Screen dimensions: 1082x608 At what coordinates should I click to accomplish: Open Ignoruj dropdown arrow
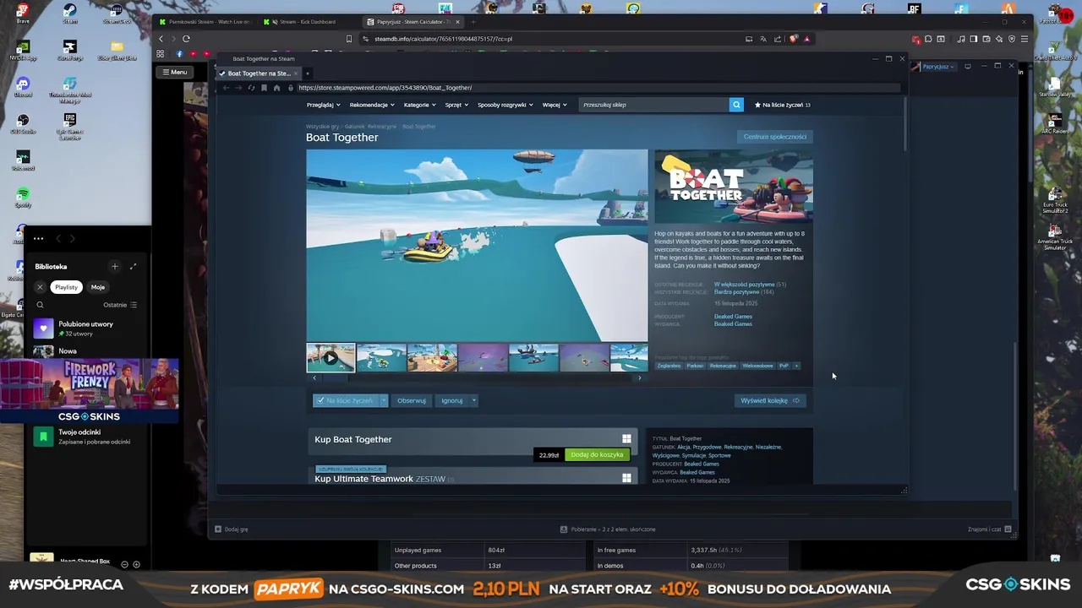473,400
